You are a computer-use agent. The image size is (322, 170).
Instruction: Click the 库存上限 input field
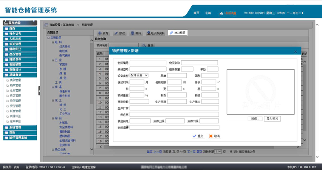pos(175,121)
